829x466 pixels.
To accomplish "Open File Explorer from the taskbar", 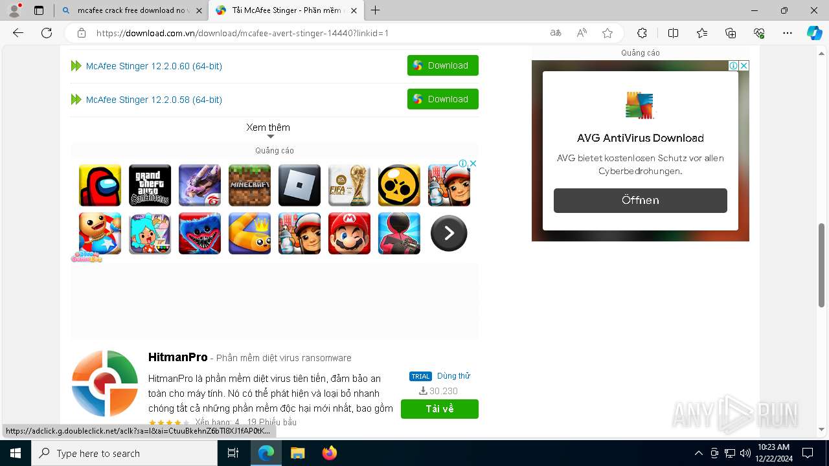I will pyautogui.click(x=297, y=453).
